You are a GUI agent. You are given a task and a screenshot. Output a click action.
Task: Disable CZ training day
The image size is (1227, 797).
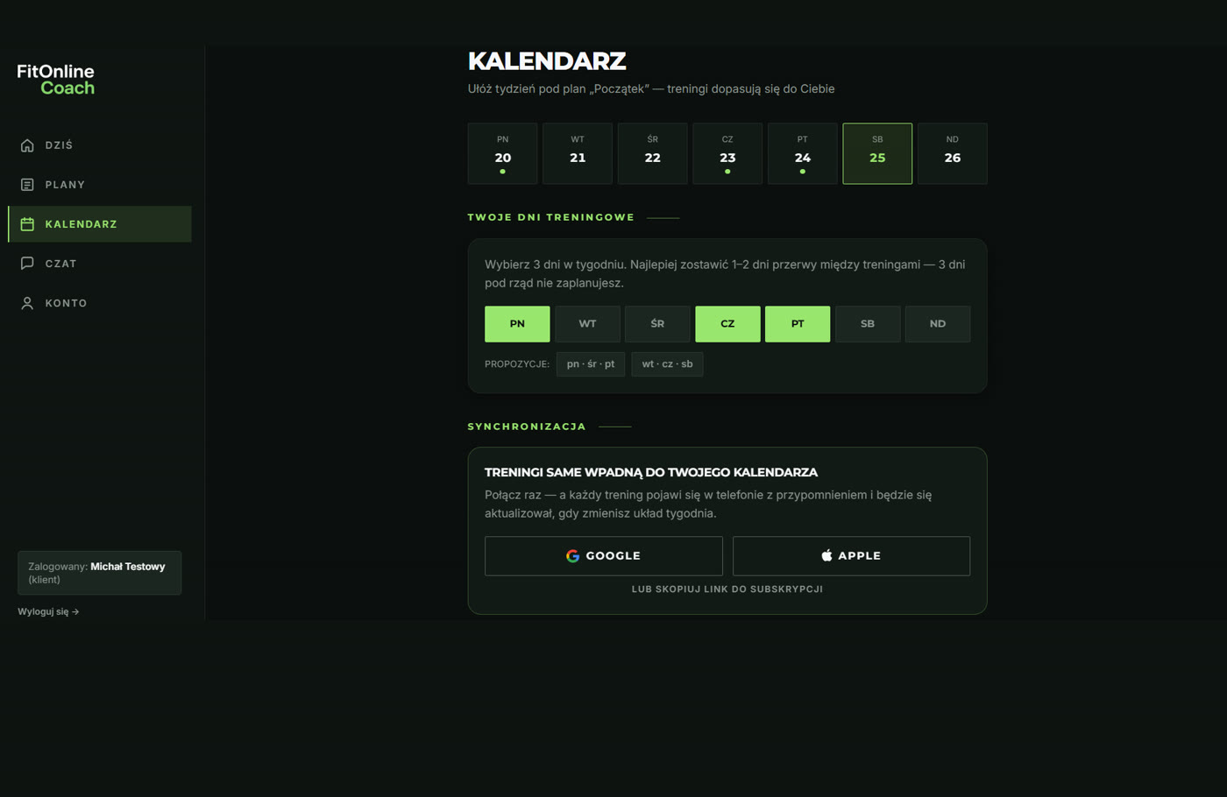(727, 324)
